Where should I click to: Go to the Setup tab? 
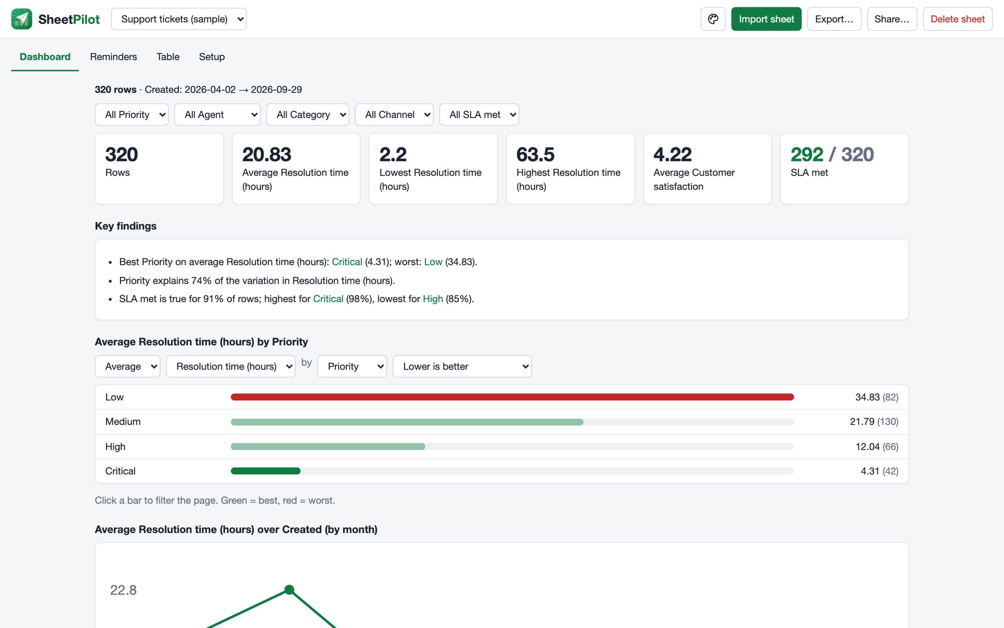[212, 57]
